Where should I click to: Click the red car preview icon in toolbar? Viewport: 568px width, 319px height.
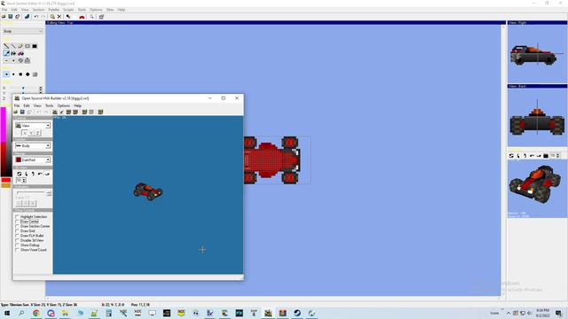tap(82, 17)
